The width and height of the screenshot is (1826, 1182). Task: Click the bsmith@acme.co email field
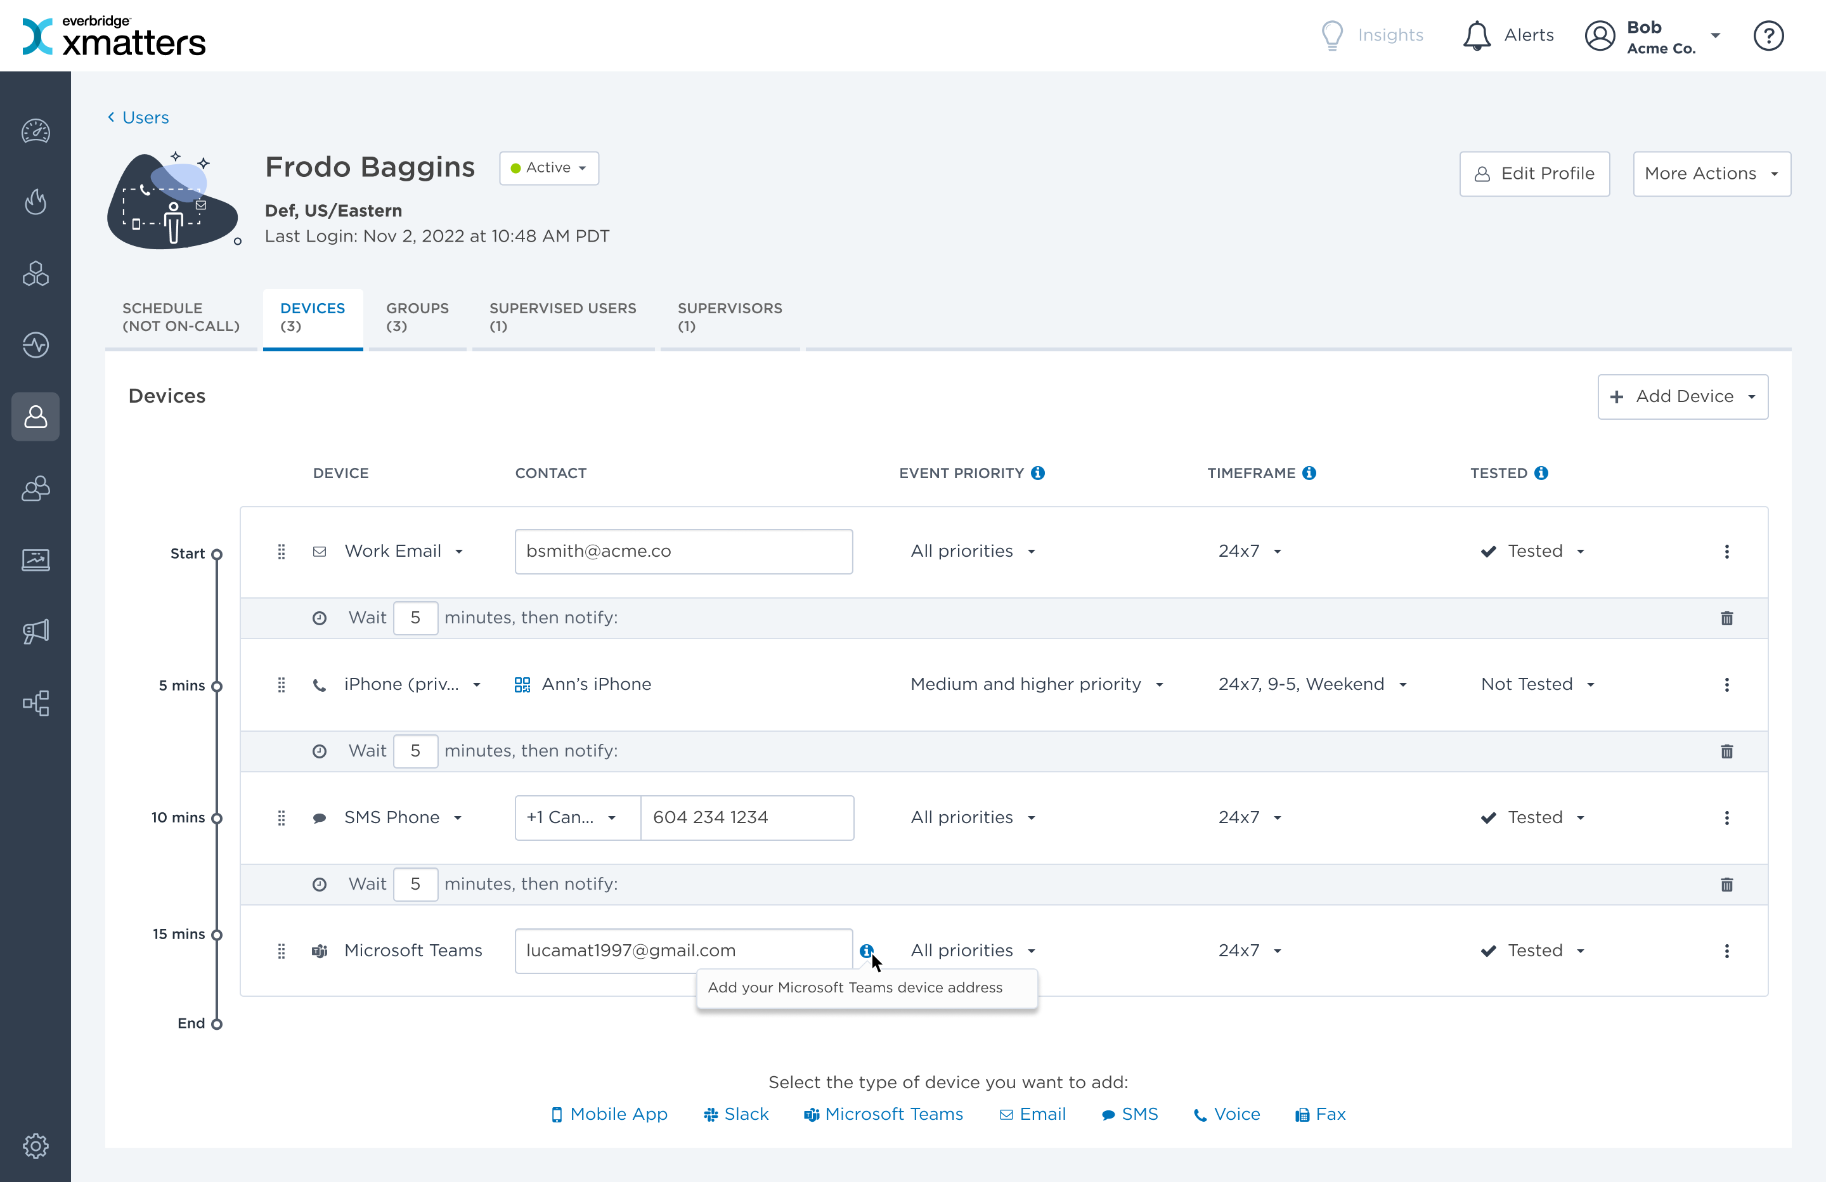tap(683, 551)
